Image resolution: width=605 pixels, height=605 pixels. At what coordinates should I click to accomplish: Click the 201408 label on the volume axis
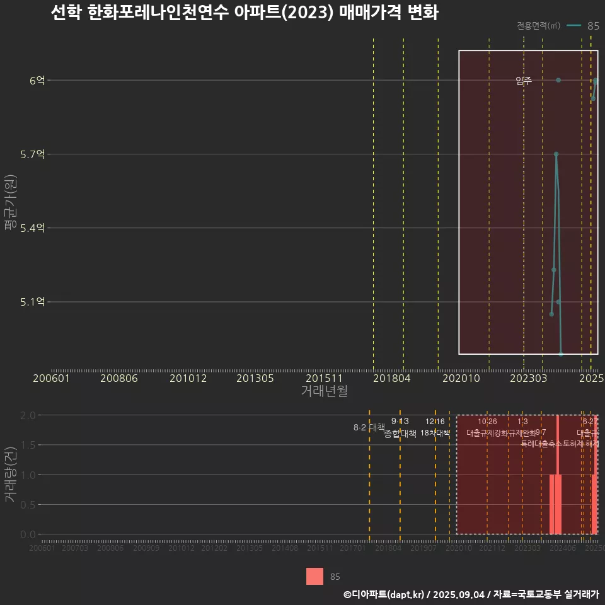coord(285,548)
